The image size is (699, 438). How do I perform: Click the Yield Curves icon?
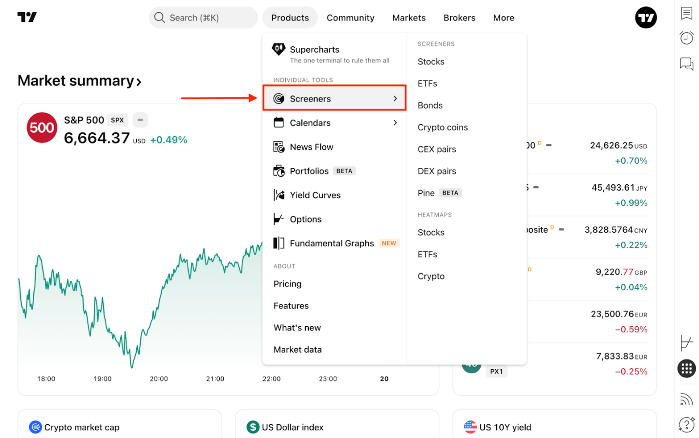[278, 195]
